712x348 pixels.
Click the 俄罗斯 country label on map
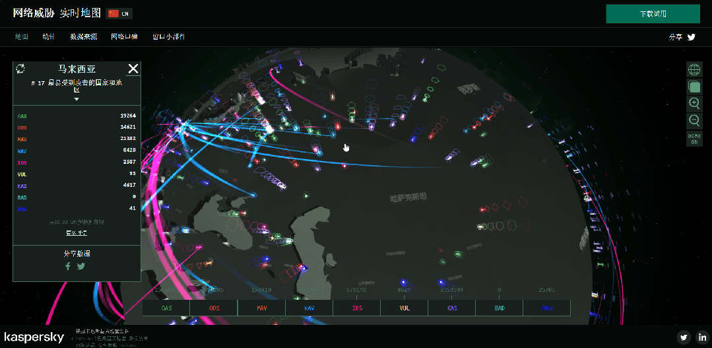coord(468,89)
